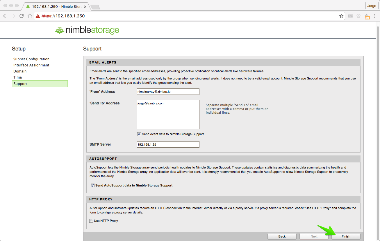380x241 pixels.
Task: Open Subnet Configuration setup step
Action: [31, 59]
